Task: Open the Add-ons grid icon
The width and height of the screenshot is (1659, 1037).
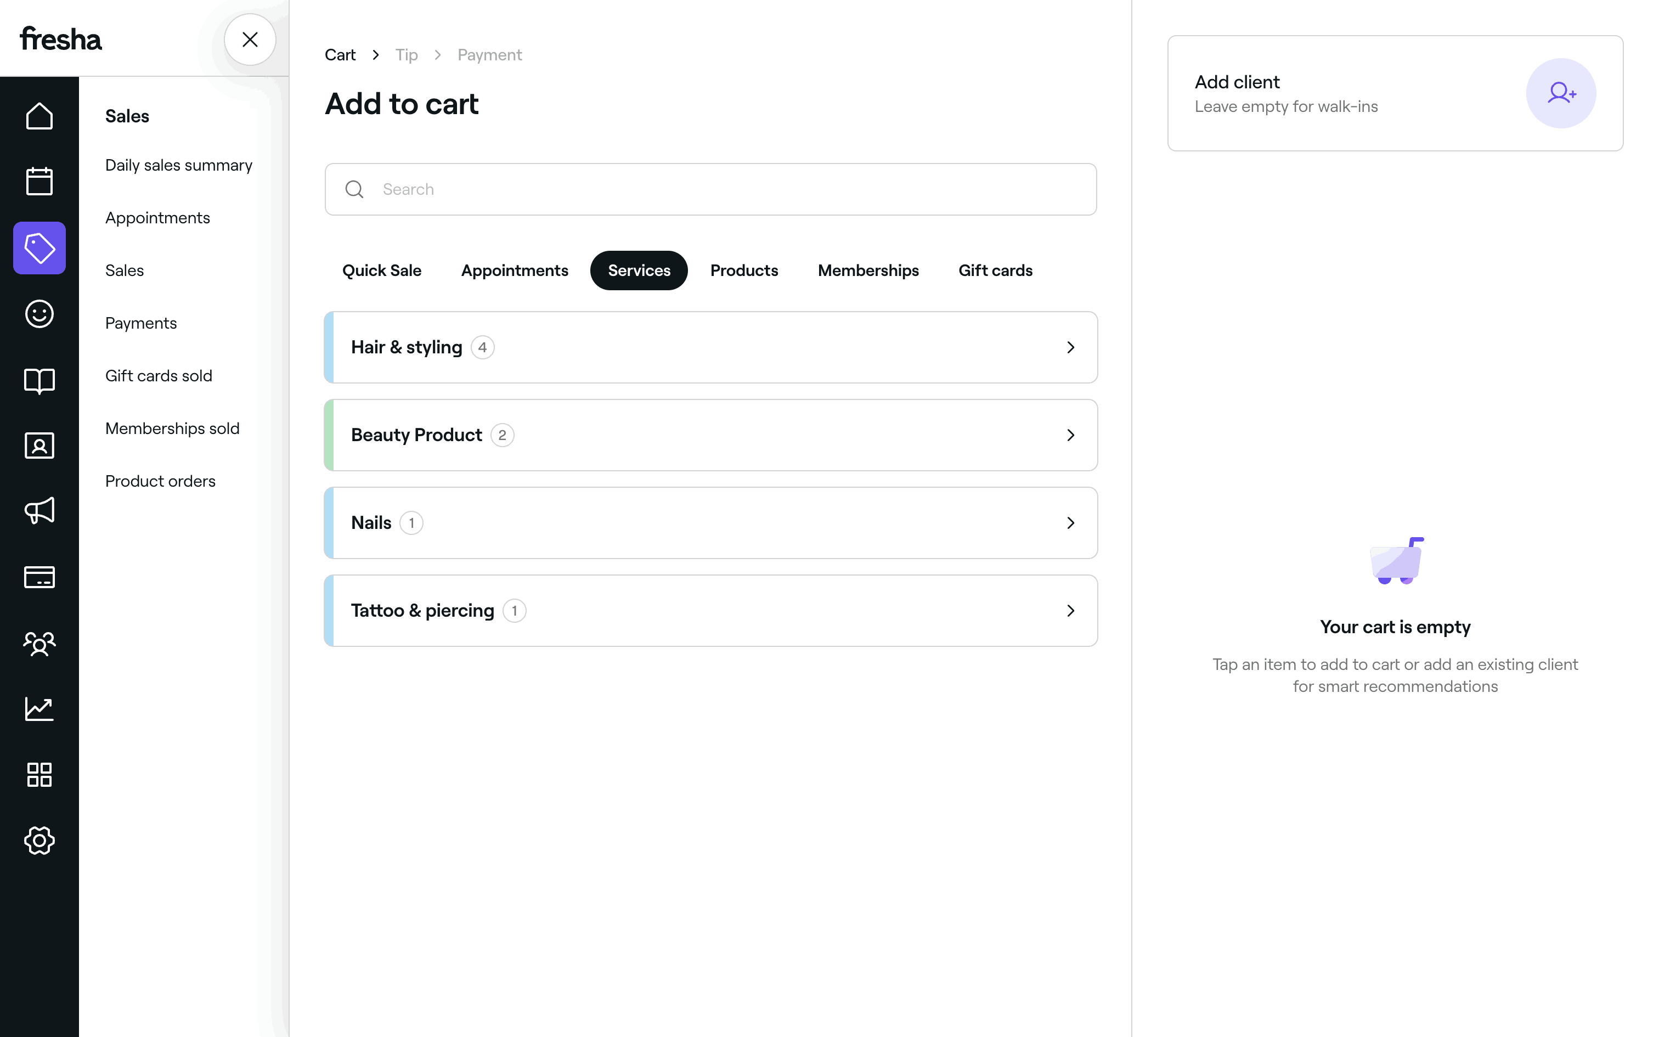Action: tap(39, 774)
